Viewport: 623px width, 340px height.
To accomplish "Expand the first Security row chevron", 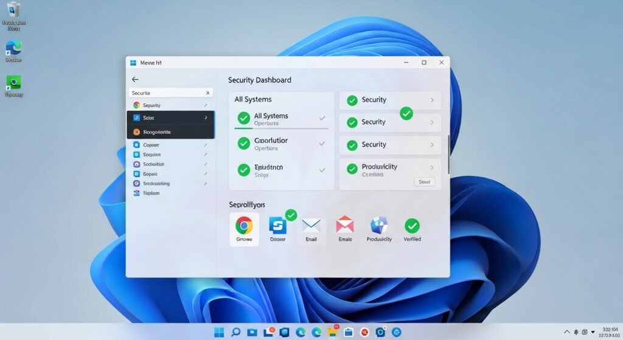I will 432,100.
